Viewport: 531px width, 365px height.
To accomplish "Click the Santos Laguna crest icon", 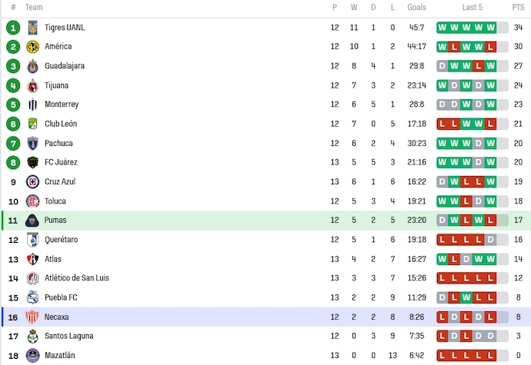I will (x=33, y=336).
